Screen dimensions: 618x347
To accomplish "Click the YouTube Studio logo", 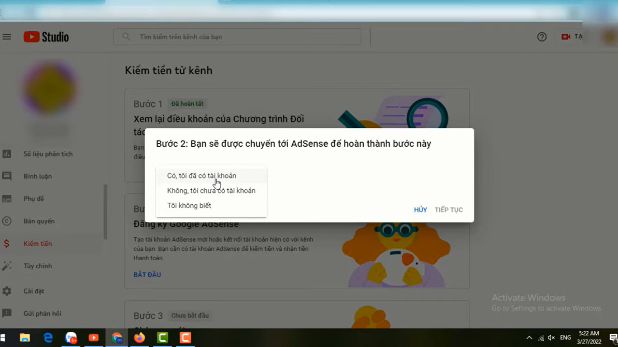I will (45, 37).
